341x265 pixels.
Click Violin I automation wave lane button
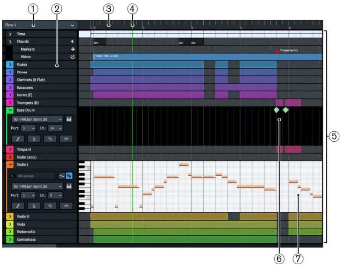(50, 206)
